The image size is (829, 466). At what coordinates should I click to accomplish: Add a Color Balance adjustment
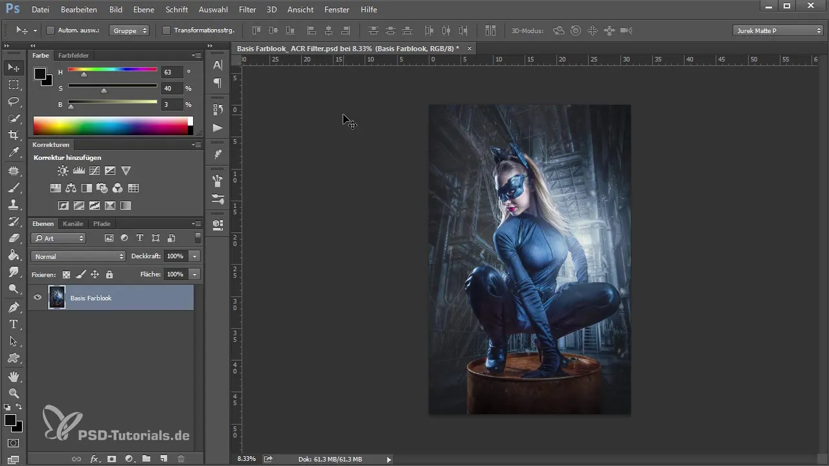coord(71,188)
